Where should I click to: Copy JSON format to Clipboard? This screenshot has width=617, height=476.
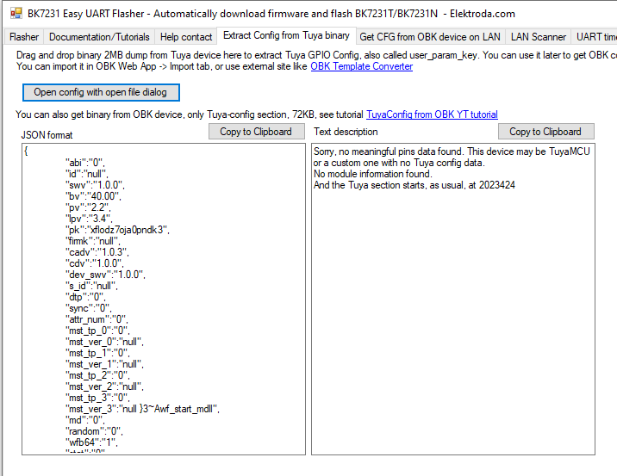(257, 132)
